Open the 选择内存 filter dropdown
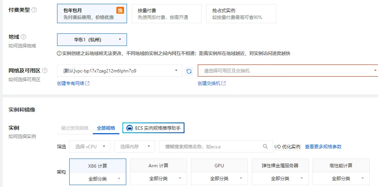 click(x=135, y=146)
